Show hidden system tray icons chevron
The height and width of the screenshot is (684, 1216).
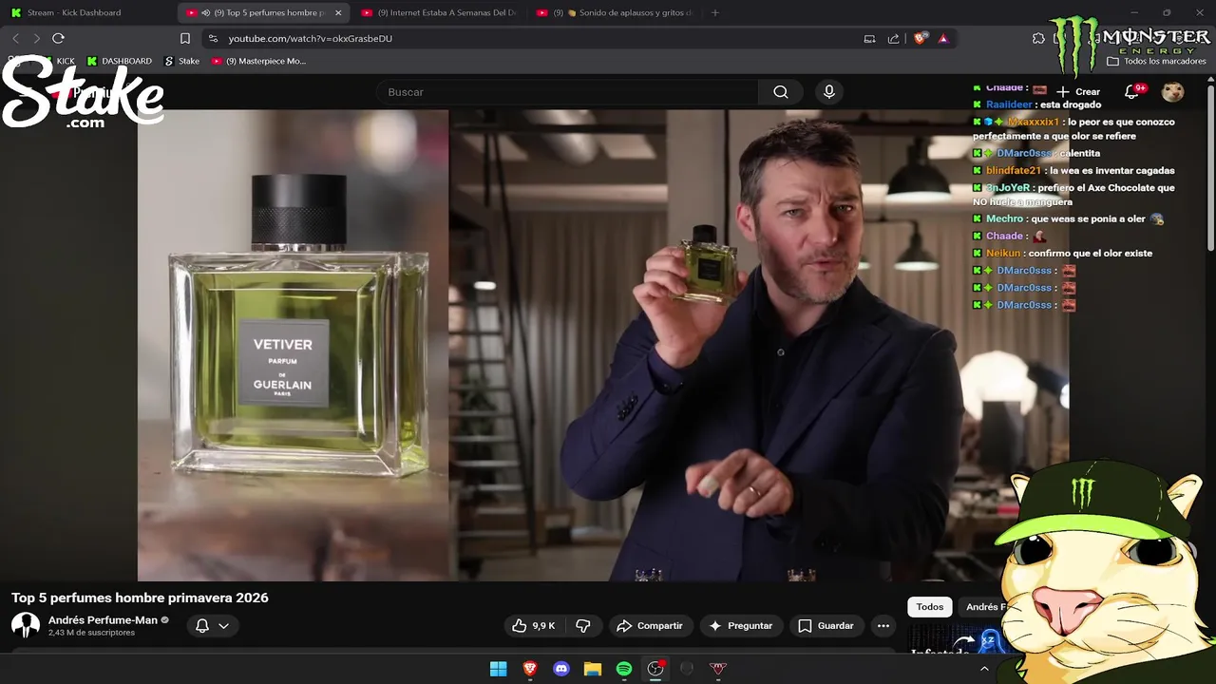pyautogui.click(x=984, y=669)
